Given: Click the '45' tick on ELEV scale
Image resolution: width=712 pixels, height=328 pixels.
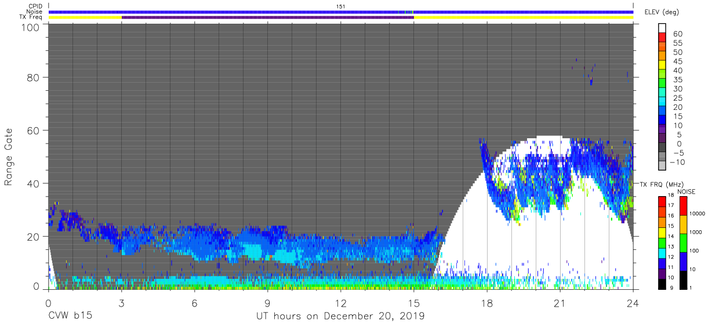Looking at the screenshot, I should [677, 61].
